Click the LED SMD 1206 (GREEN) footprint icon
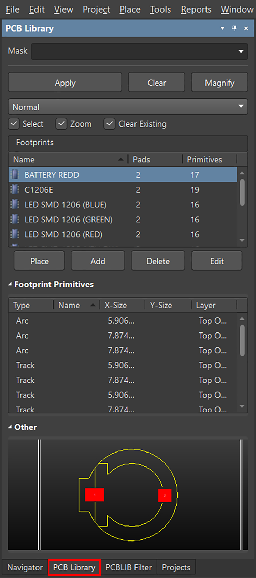 point(15,219)
